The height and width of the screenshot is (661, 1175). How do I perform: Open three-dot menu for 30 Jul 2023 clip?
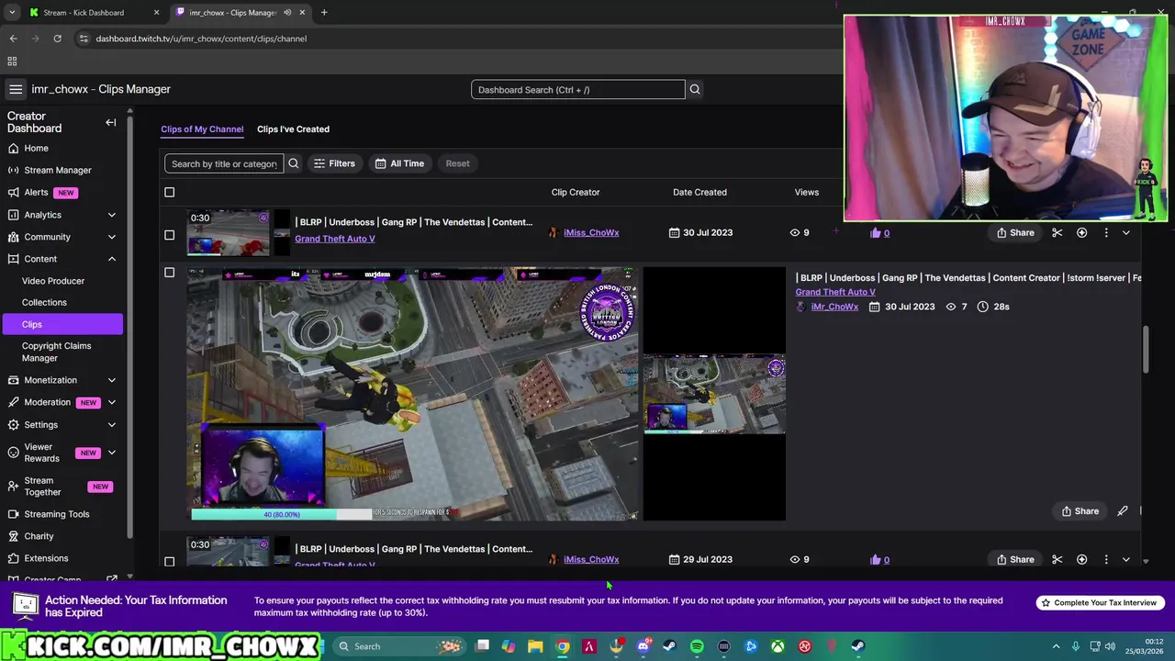point(1106,232)
